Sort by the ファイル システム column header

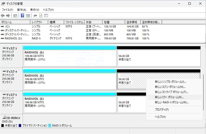click(x=74, y=22)
